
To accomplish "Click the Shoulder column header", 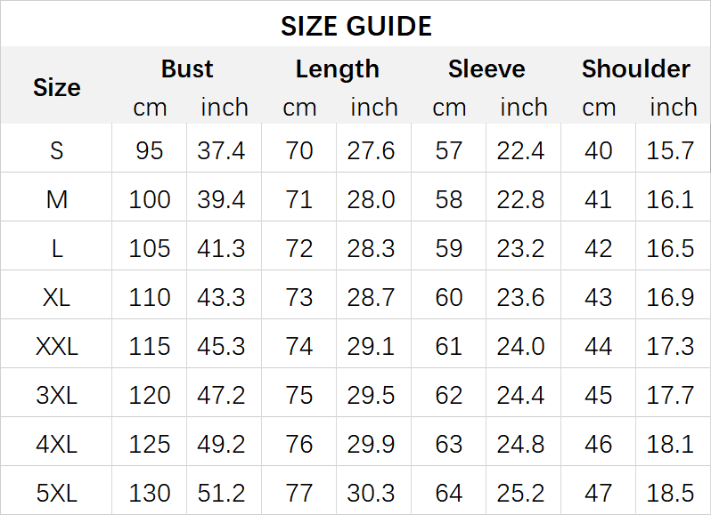I will tap(635, 68).
